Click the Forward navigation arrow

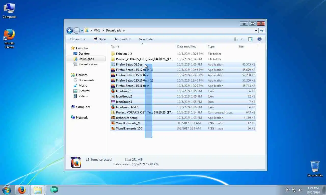click(x=77, y=30)
